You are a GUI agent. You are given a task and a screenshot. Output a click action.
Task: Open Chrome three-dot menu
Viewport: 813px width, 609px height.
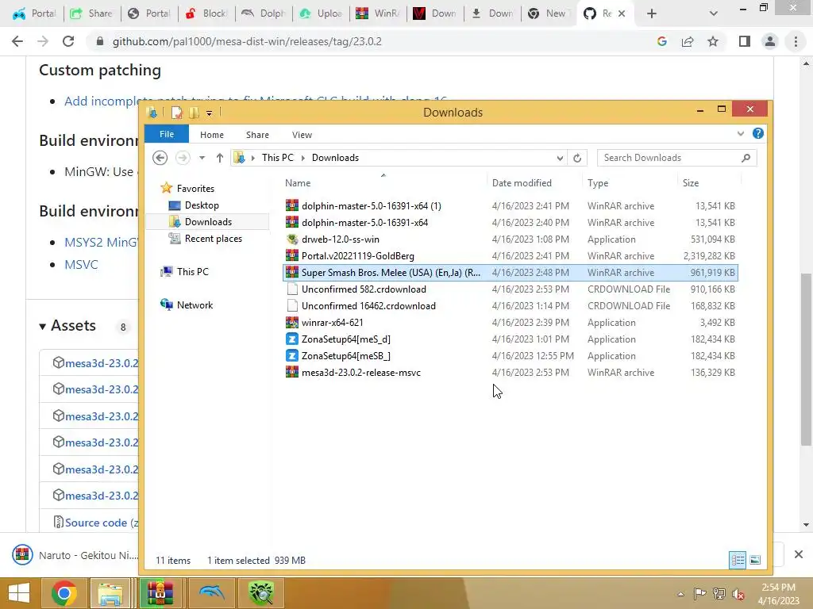tap(796, 41)
